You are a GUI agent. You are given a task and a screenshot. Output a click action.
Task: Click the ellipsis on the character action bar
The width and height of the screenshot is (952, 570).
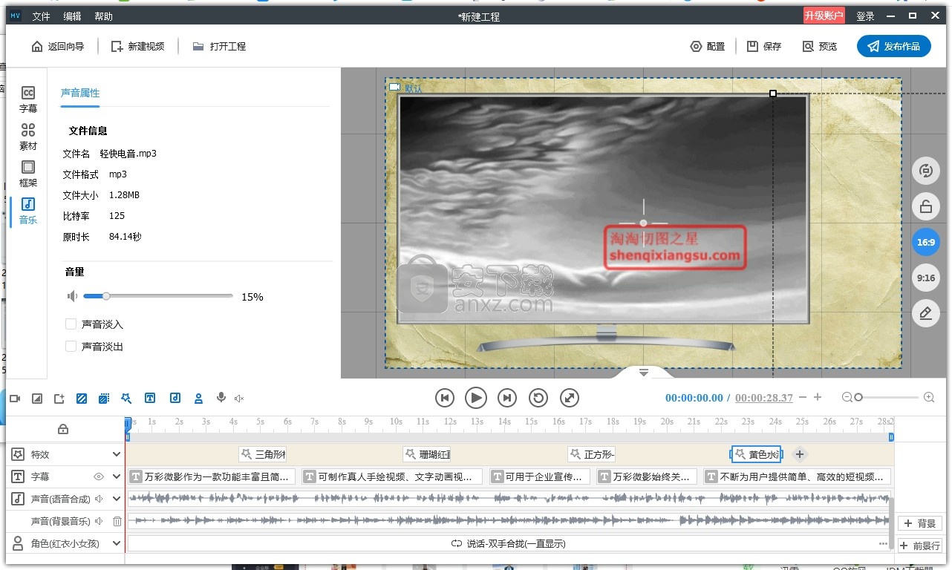[883, 544]
